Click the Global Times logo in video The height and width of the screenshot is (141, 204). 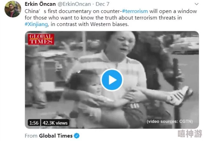click(x=41, y=39)
